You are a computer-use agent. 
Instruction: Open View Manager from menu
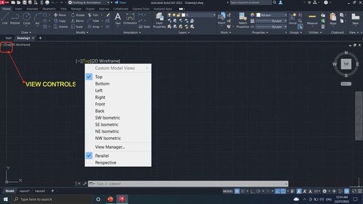[x=109, y=147]
